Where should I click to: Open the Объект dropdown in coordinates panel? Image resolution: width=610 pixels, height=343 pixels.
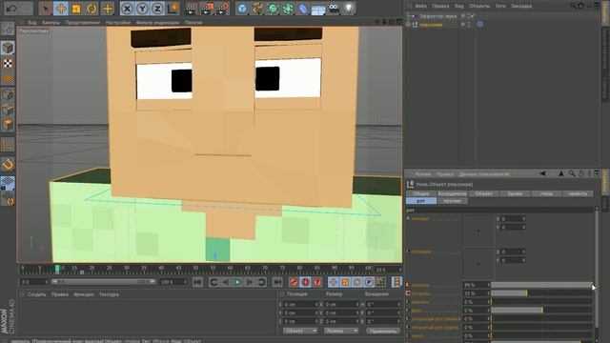click(300, 331)
